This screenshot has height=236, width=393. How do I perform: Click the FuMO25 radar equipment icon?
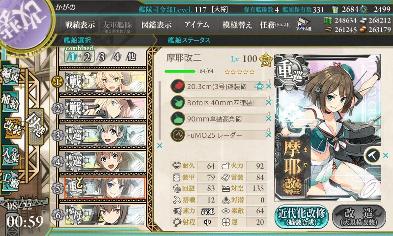(x=177, y=135)
